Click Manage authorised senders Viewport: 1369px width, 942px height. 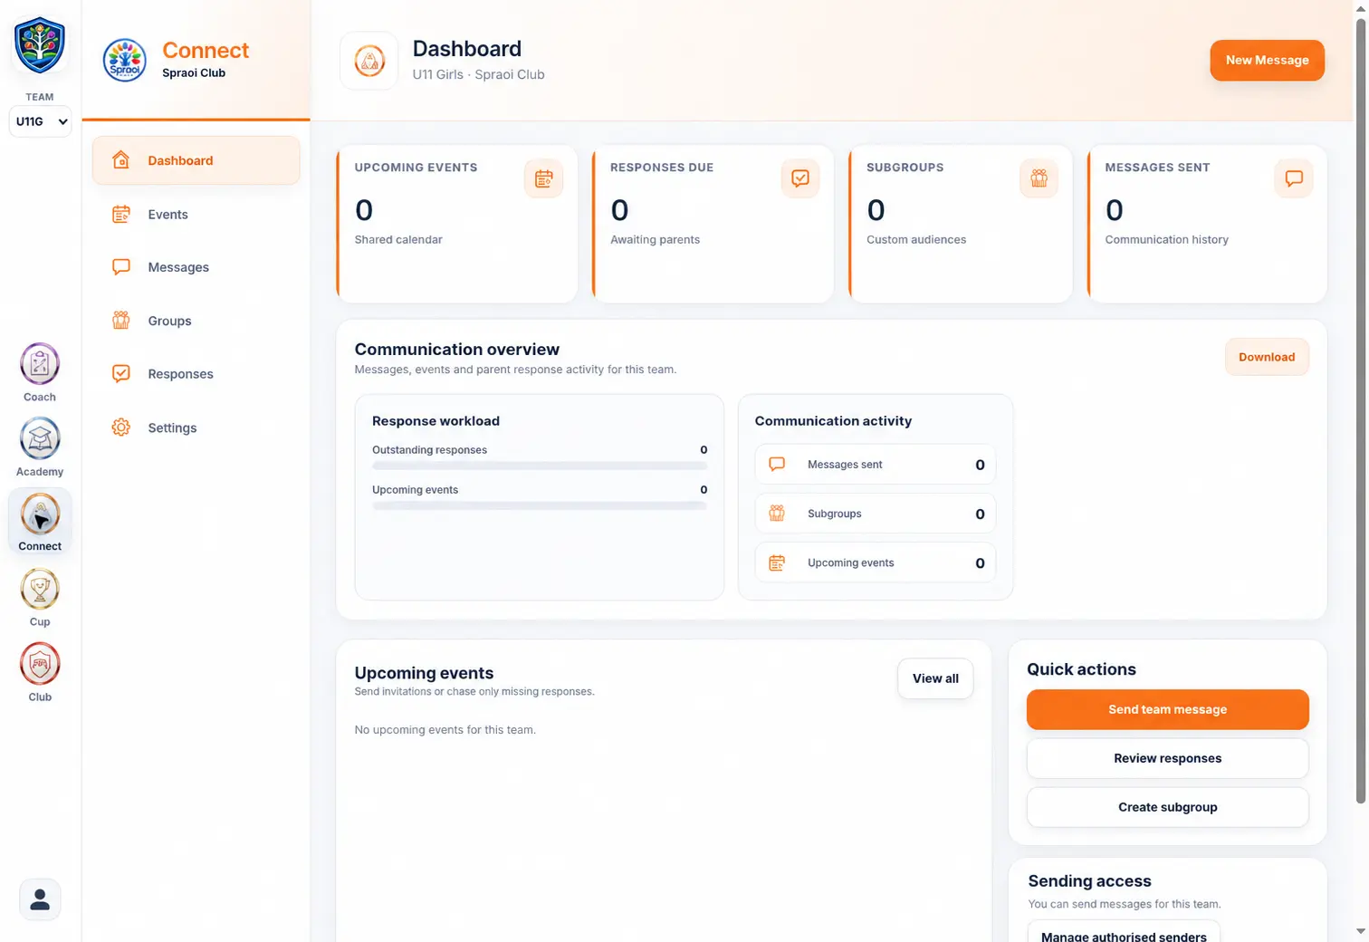1124,932
